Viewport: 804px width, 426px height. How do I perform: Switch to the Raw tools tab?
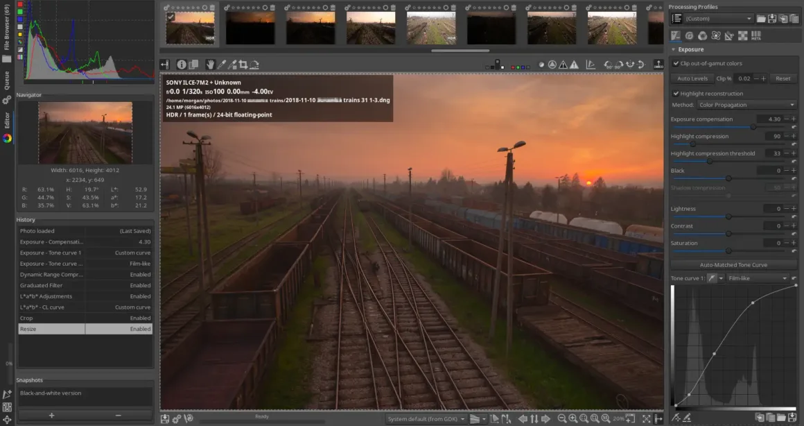coord(742,35)
